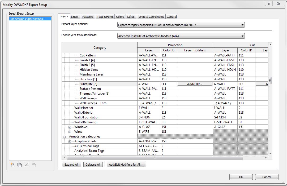This screenshot has height=186, width=287.
Task: Click the horizontal scrollbar right arrow
Action: [266, 157]
